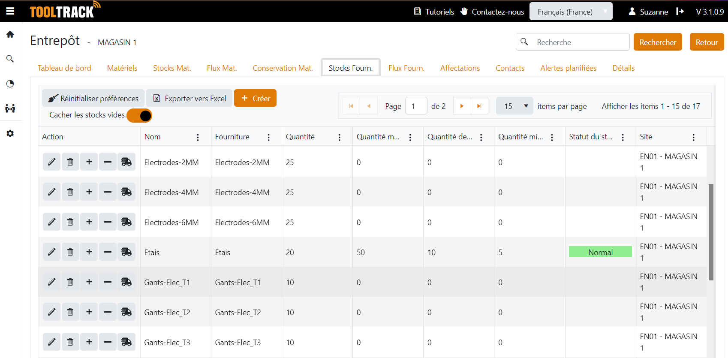
Task: Open the hamburger menu
Action: click(10, 11)
